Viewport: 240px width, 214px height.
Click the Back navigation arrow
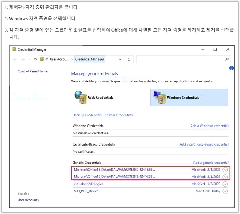[15, 60]
